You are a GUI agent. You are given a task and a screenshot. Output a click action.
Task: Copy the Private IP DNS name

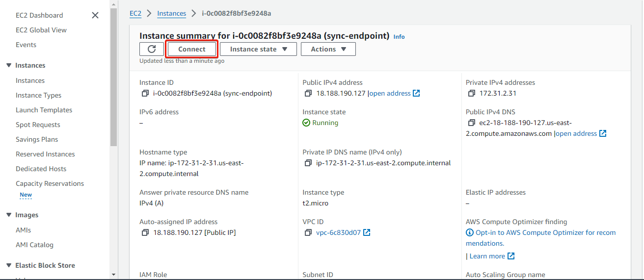pyautogui.click(x=308, y=163)
